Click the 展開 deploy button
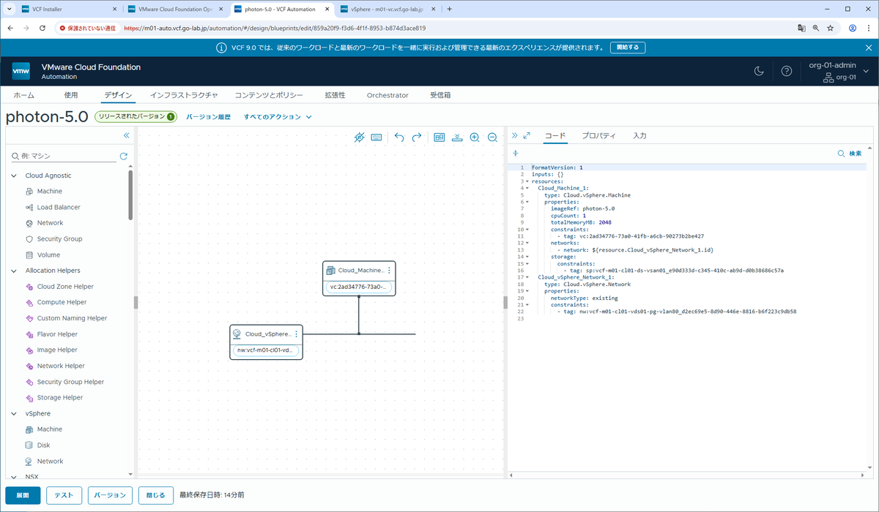The height and width of the screenshot is (512, 879). click(23, 495)
